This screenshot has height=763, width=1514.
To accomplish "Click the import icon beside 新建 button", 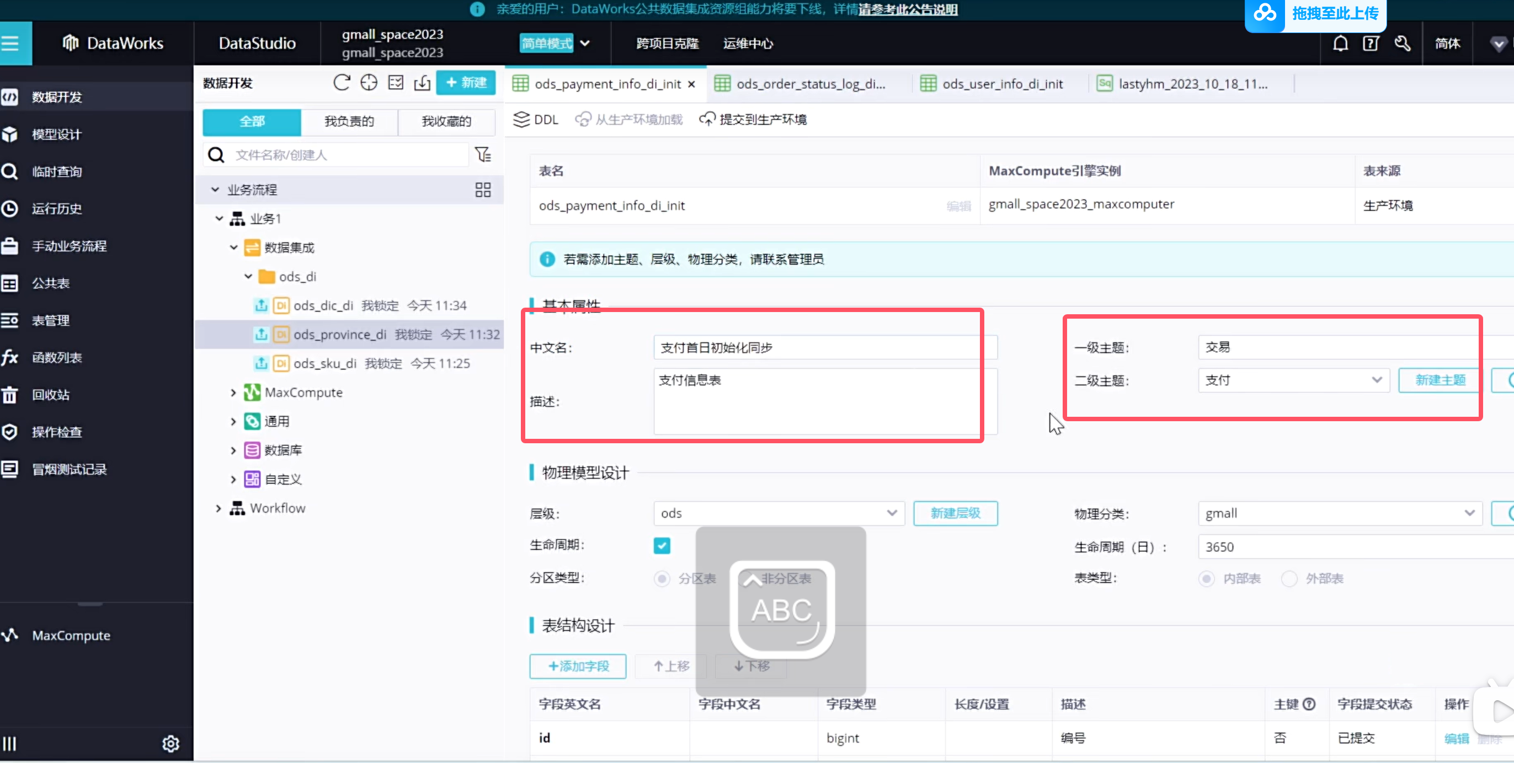I will [422, 82].
